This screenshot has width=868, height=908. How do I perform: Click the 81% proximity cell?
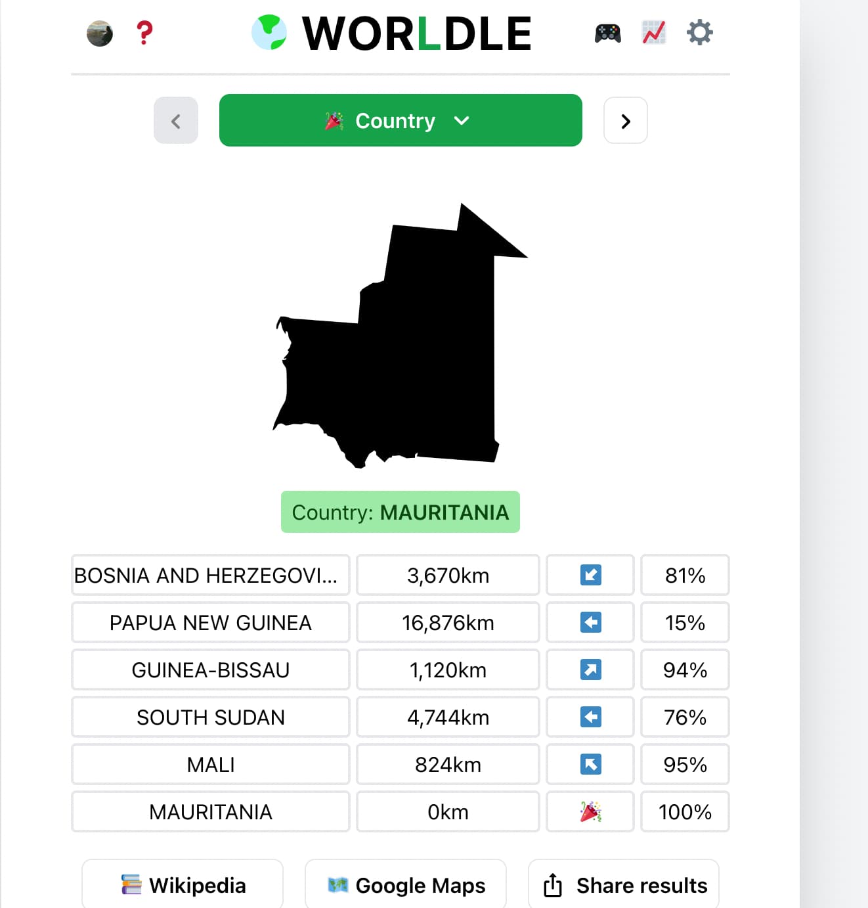coord(685,576)
